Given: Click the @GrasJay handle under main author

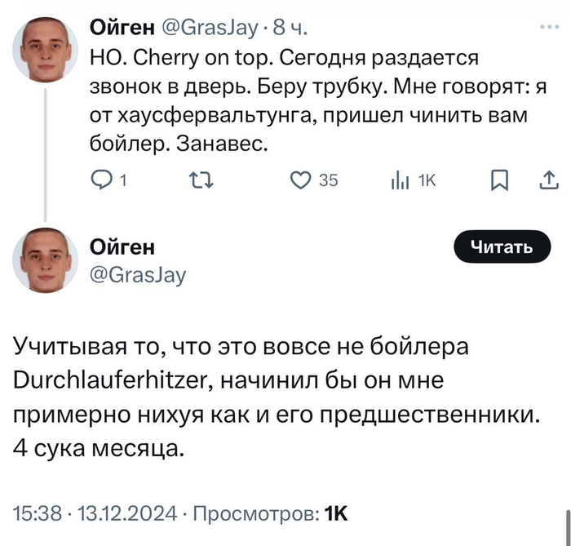Looking at the screenshot, I should [137, 275].
